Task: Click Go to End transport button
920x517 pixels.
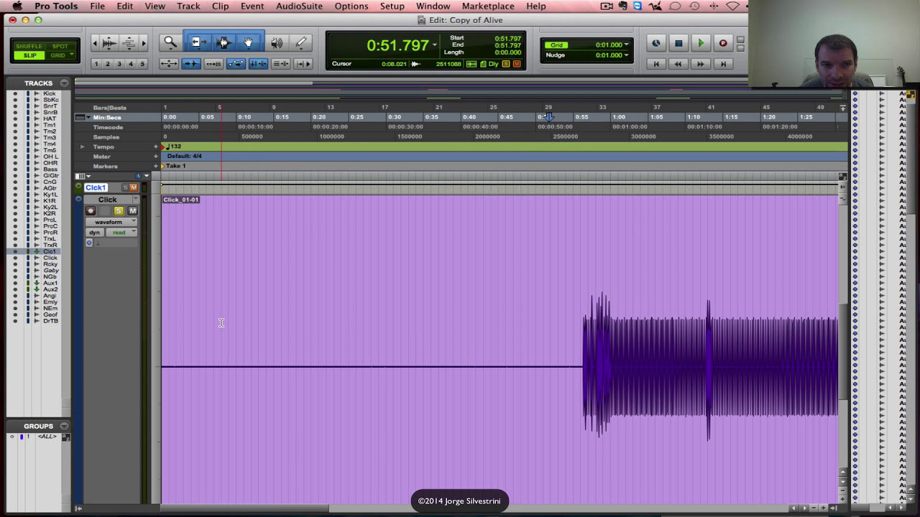Action: 723,64
